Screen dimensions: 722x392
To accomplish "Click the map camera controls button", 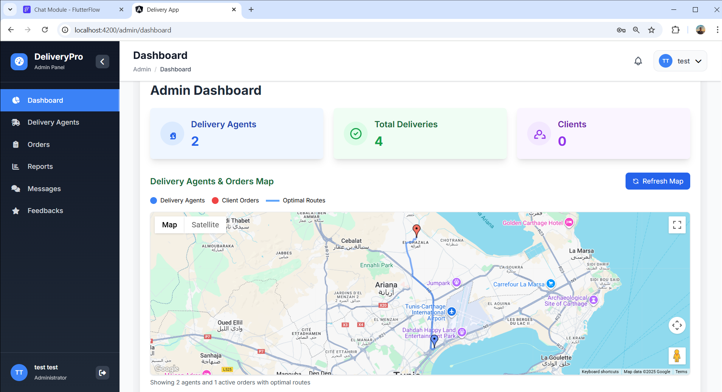I will [677, 325].
